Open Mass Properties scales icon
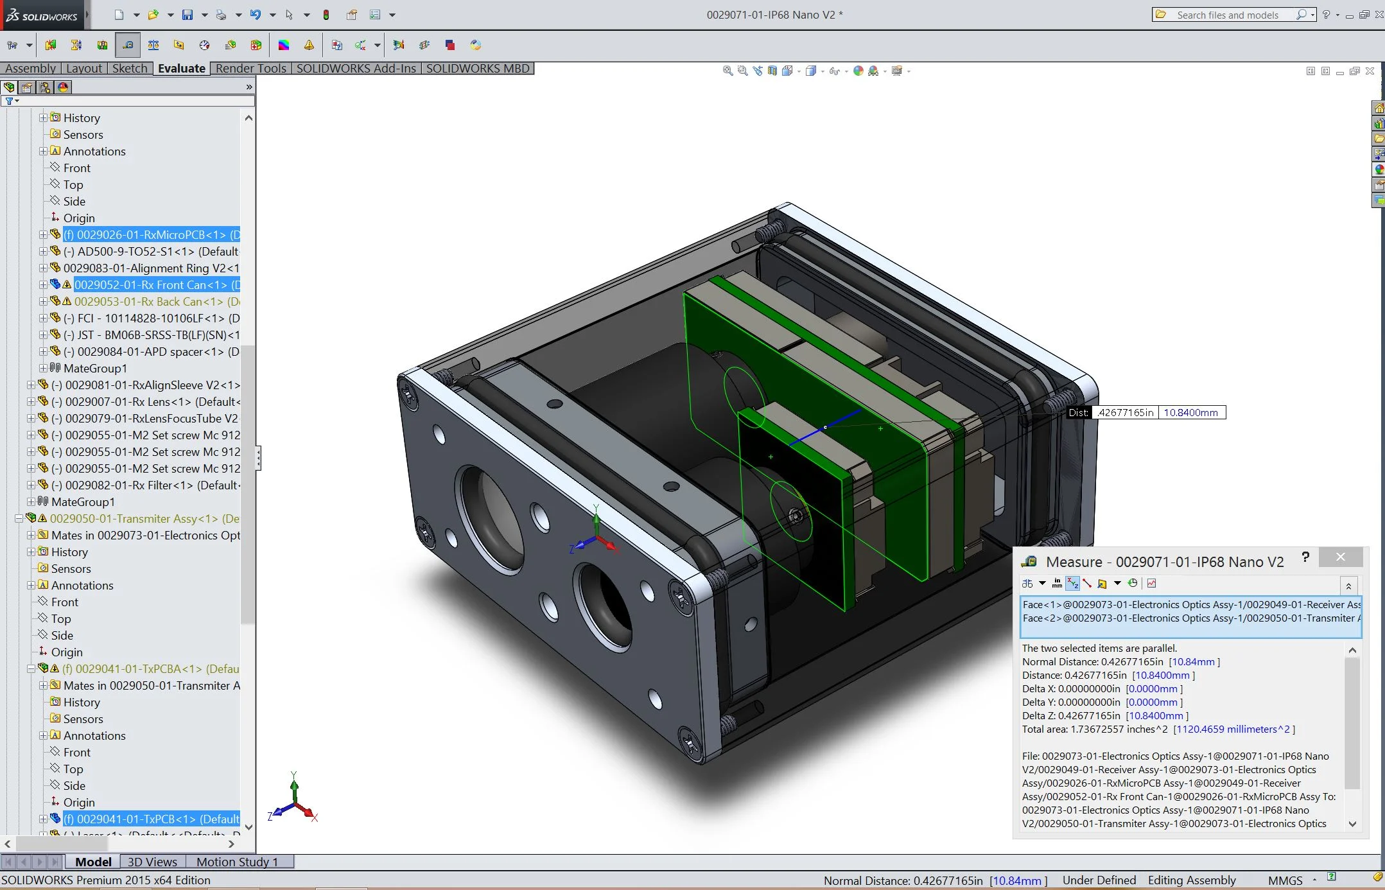Image resolution: width=1385 pixels, height=890 pixels. 153,45
